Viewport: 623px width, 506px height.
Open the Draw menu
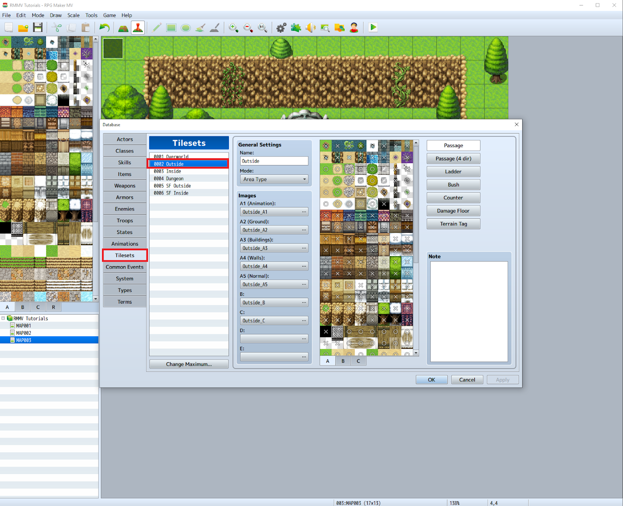pyautogui.click(x=56, y=15)
